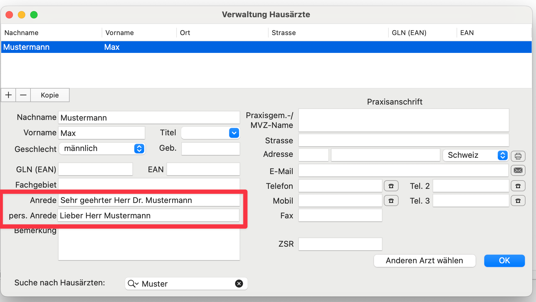The height and width of the screenshot is (302, 536).
Task: Focus the Mobil input field
Action: pos(340,201)
